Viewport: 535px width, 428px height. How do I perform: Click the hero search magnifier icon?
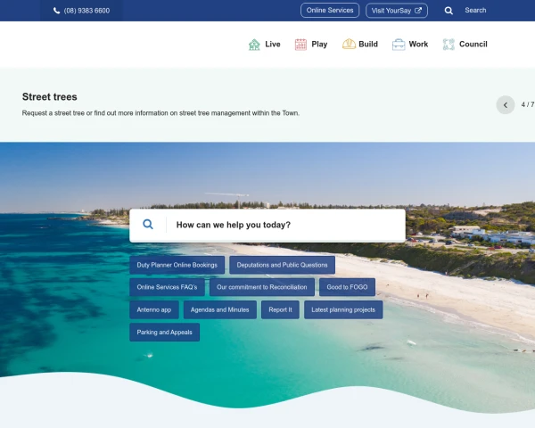(148, 225)
